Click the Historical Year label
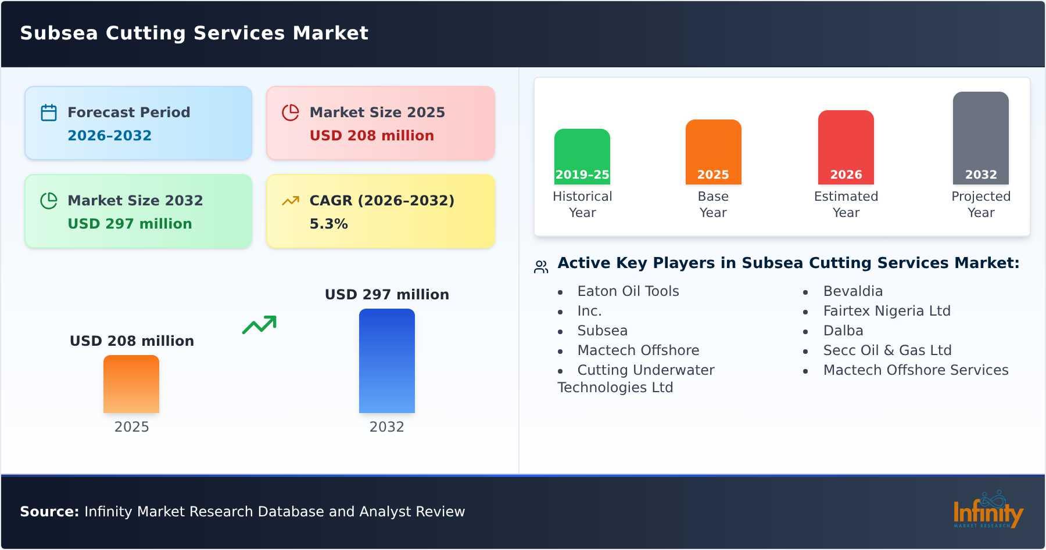1046x550 pixels. [x=582, y=204]
